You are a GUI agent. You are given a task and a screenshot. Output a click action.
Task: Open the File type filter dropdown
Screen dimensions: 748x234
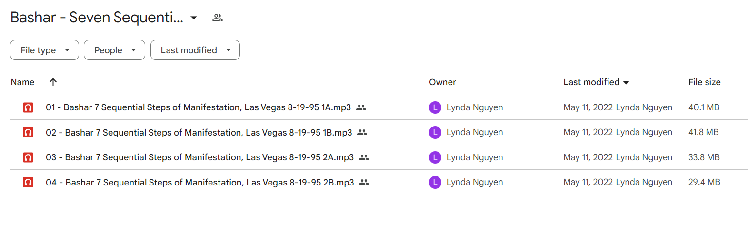pyautogui.click(x=44, y=50)
